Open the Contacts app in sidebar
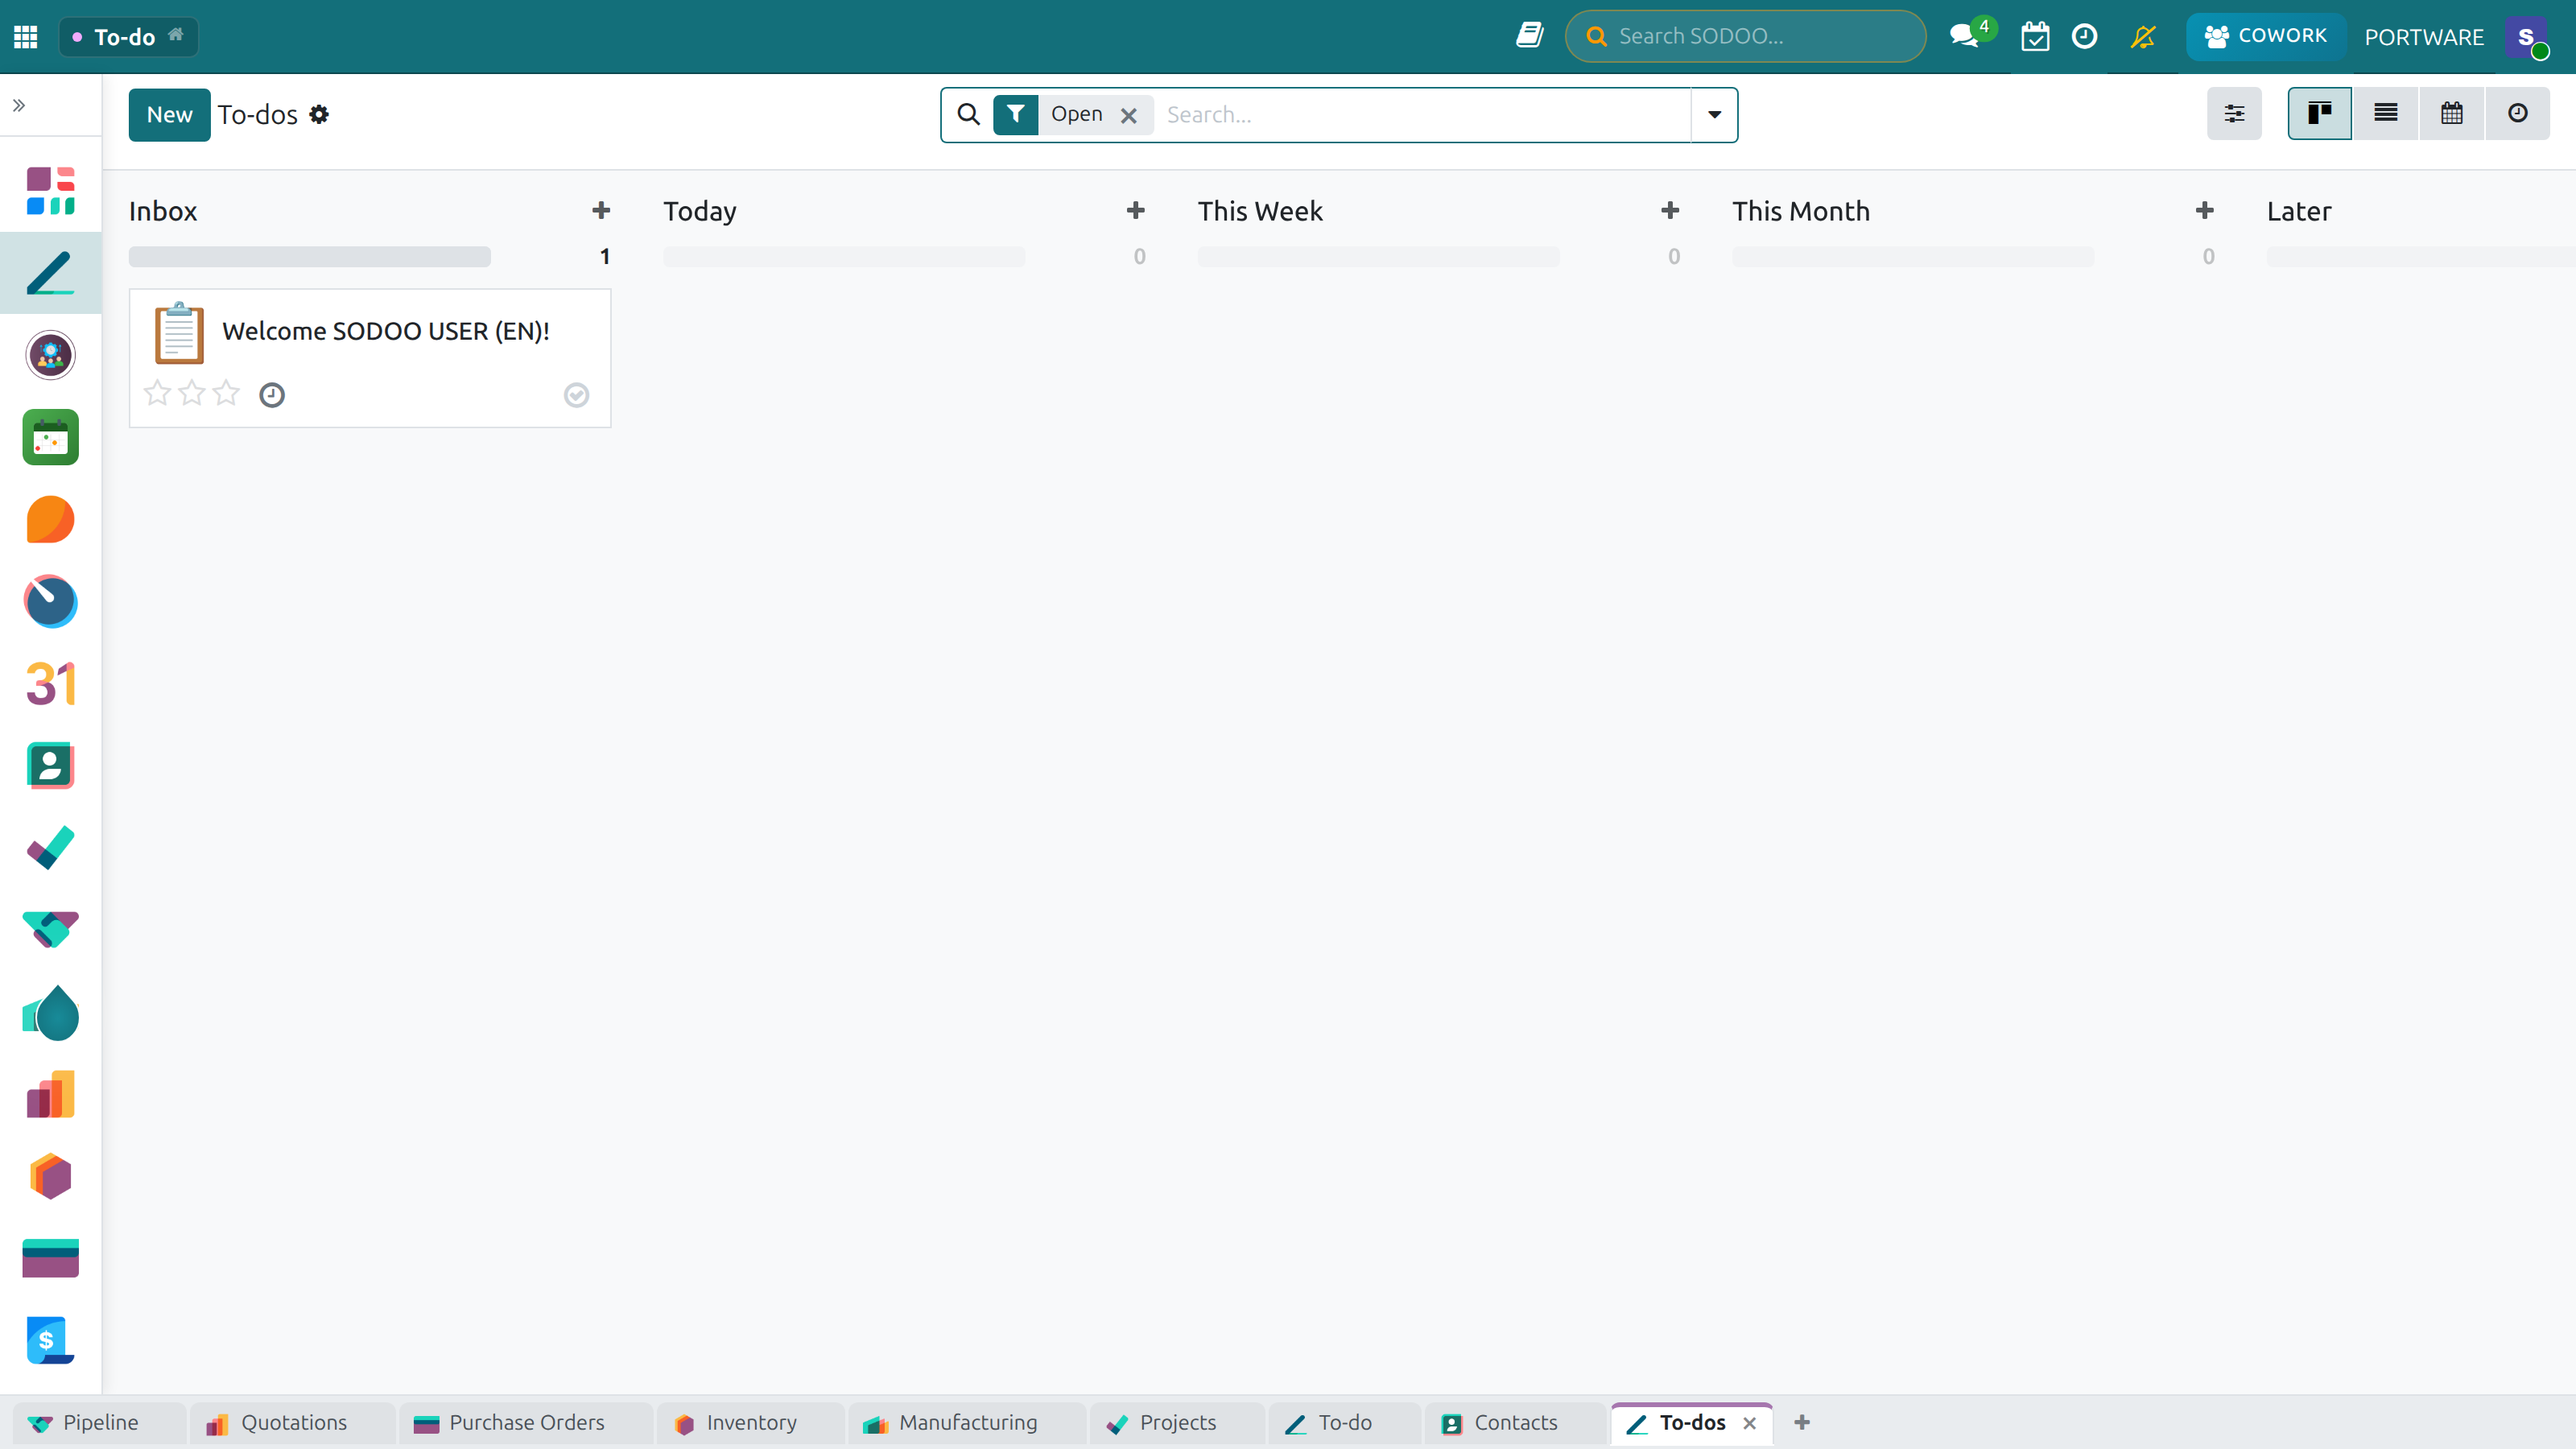Viewport: 2576px width, 1449px height. click(51, 766)
